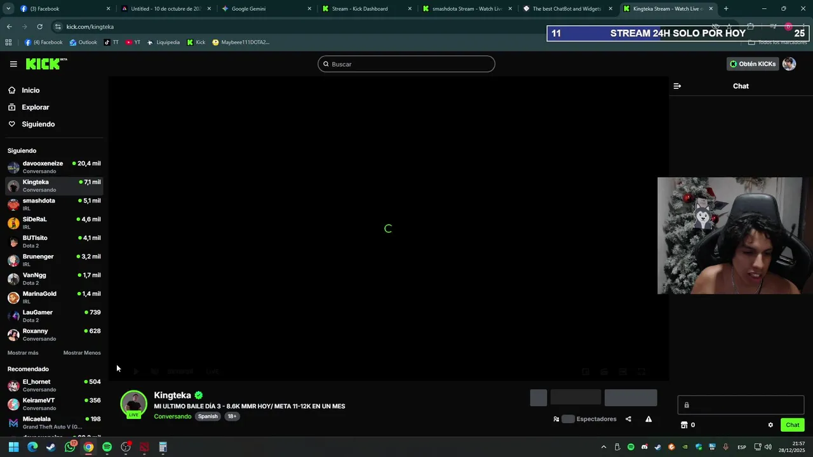Open LauGamer channel in the following list
The width and height of the screenshot is (813, 457).
point(54,316)
